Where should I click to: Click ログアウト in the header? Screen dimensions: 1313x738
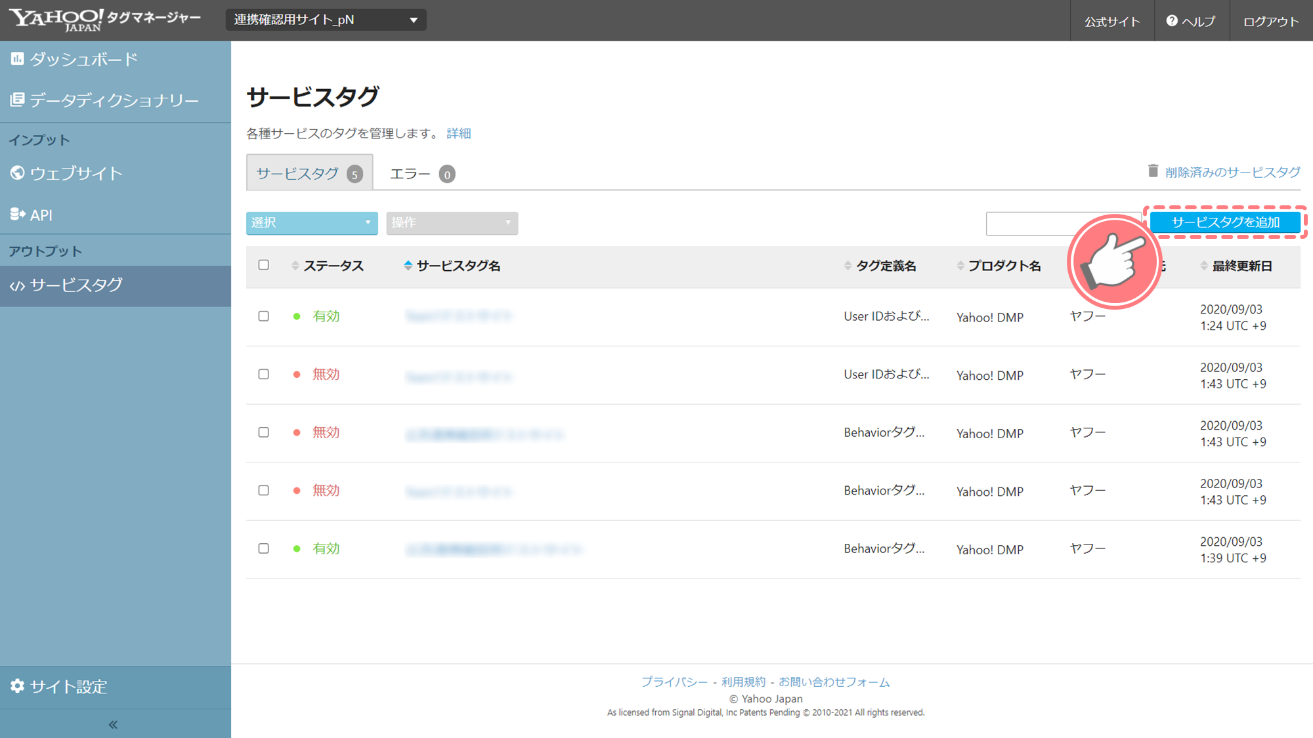1271,22
